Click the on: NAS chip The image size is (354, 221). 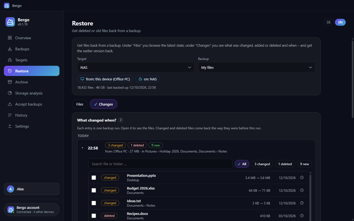(147, 79)
